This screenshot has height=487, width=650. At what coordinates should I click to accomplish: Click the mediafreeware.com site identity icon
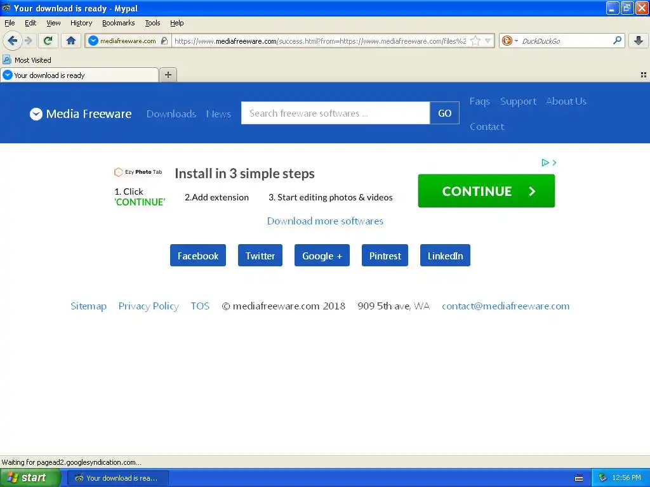pyautogui.click(x=93, y=41)
